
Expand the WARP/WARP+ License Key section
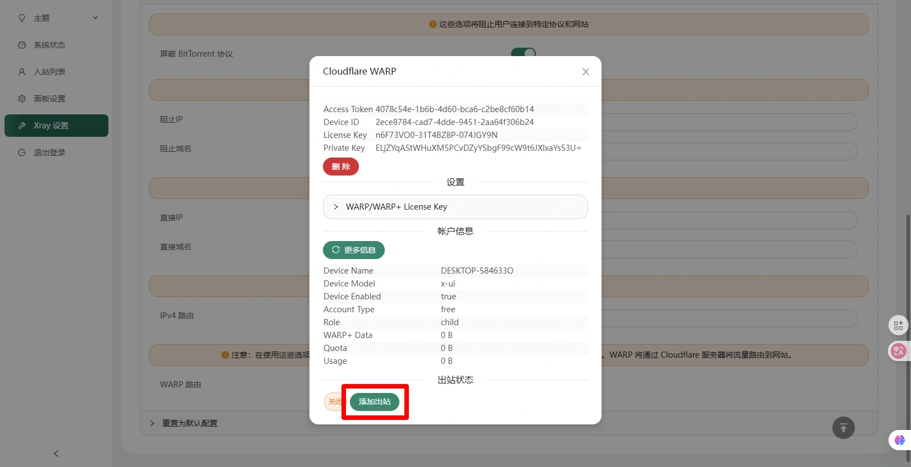(x=455, y=207)
